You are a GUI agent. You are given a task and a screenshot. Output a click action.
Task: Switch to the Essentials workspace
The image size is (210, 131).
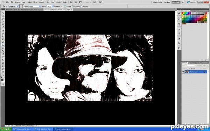point(157,2)
